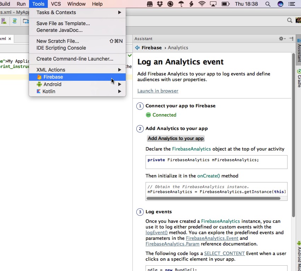Screen dimensions: 301x271
Task: Click the Assistant panel vertical scrollbar
Action: [293, 135]
